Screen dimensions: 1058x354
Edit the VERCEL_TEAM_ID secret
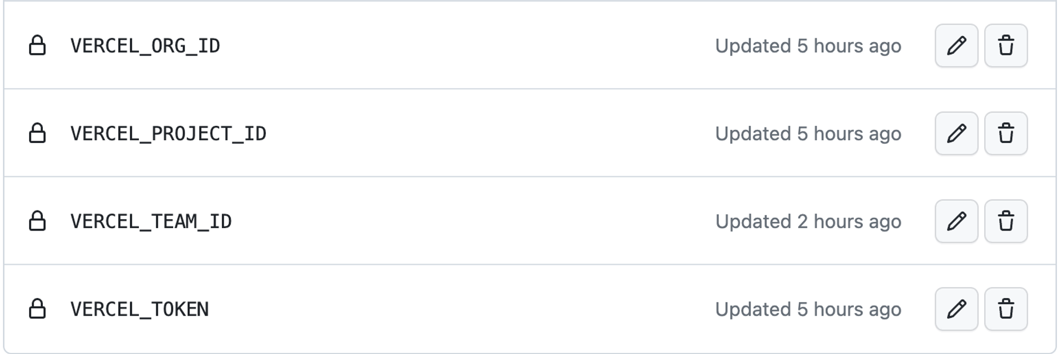pyautogui.click(x=956, y=221)
